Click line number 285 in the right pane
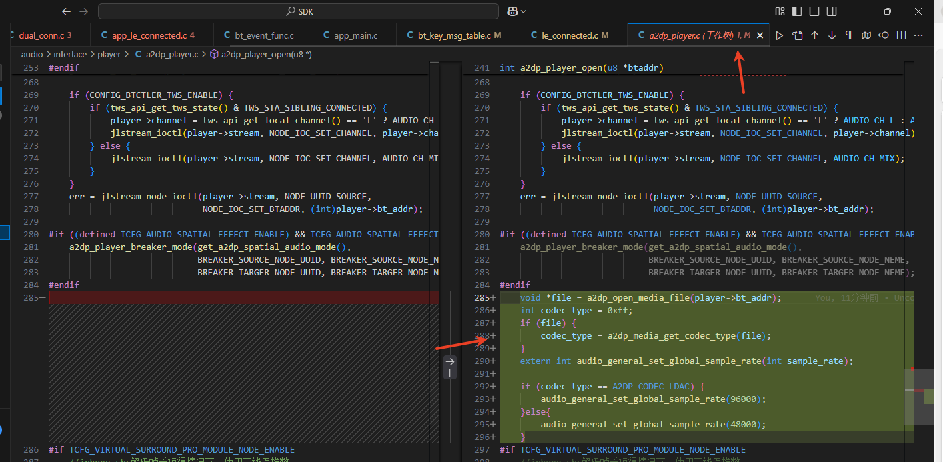Screen dimensions: 943x462 click(481, 298)
